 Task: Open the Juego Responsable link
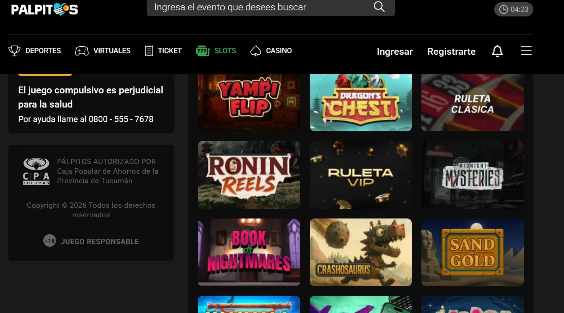point(100,241)
